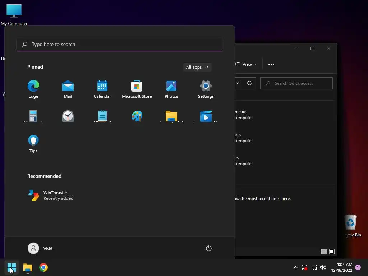The width and height of the screenshot is (368, 276).
Task: Click the Start menu power button
Action: pyautogui.click(x=209, y=248)
